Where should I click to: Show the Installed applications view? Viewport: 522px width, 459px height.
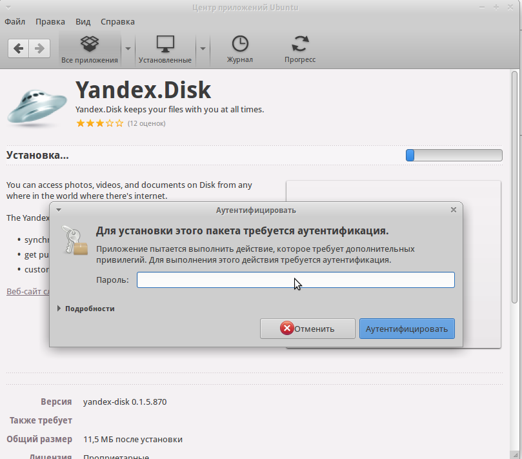[x=165, y=49]
